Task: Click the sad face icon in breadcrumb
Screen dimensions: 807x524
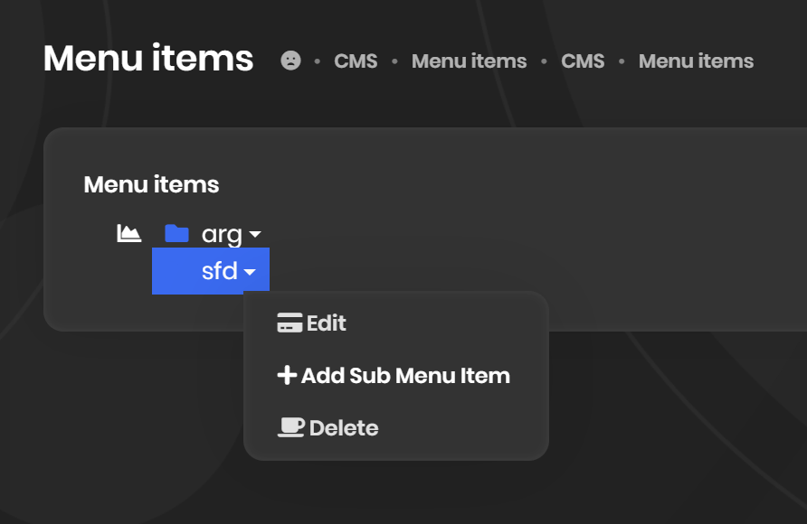Action: click(290, 61)
